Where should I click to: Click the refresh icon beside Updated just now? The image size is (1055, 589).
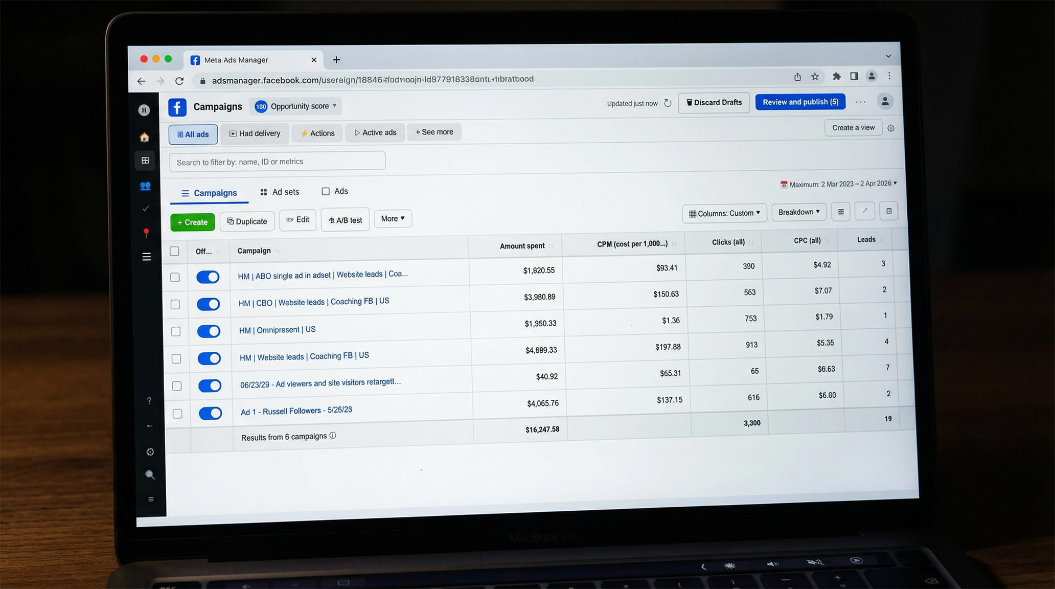click(x=668, y=103)
